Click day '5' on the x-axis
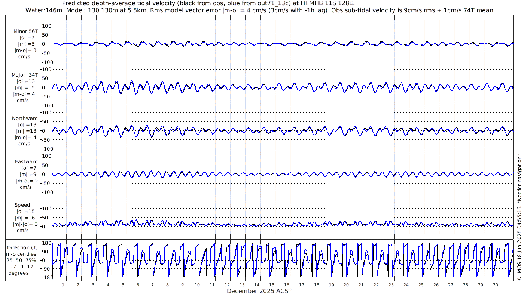 [122, 284]
